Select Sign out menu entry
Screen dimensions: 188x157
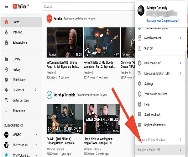160,48
